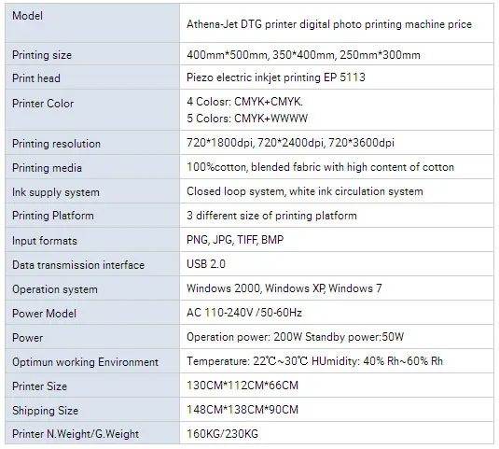Viewport: 499px width, 449px height.
Task: Select the '4 Colosr: CMYK+CMYK.' line
Action: point(244,102)
